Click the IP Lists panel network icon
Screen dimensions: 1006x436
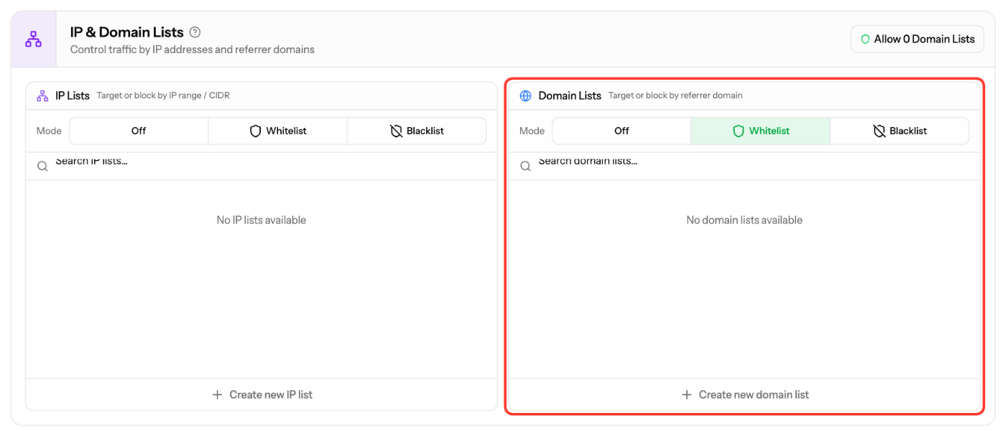pos(42,96)
